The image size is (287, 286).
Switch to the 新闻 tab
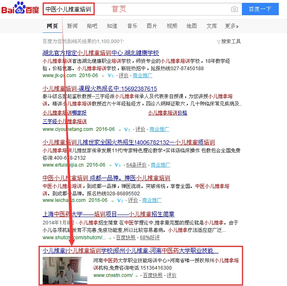[x=72, y=26]
